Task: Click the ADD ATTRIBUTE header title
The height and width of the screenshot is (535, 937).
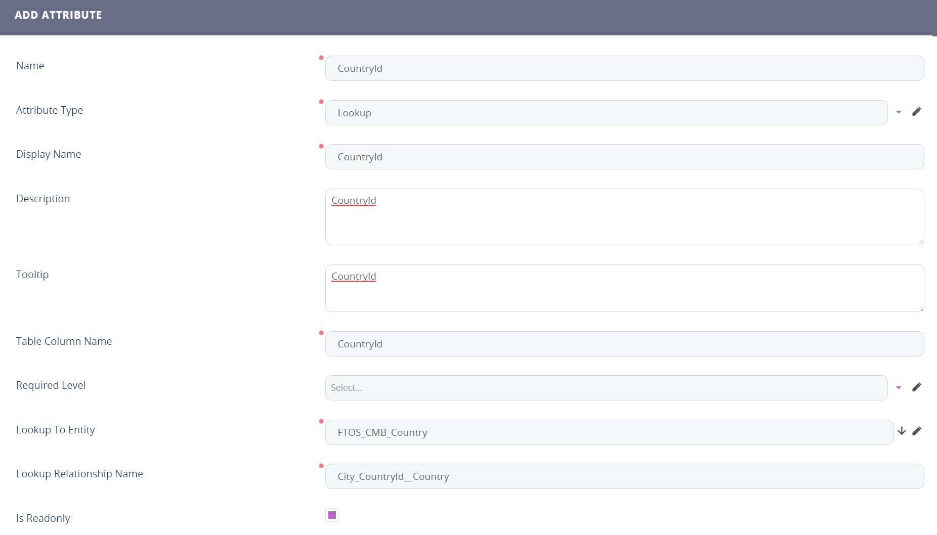Action: tap(58, 15)
